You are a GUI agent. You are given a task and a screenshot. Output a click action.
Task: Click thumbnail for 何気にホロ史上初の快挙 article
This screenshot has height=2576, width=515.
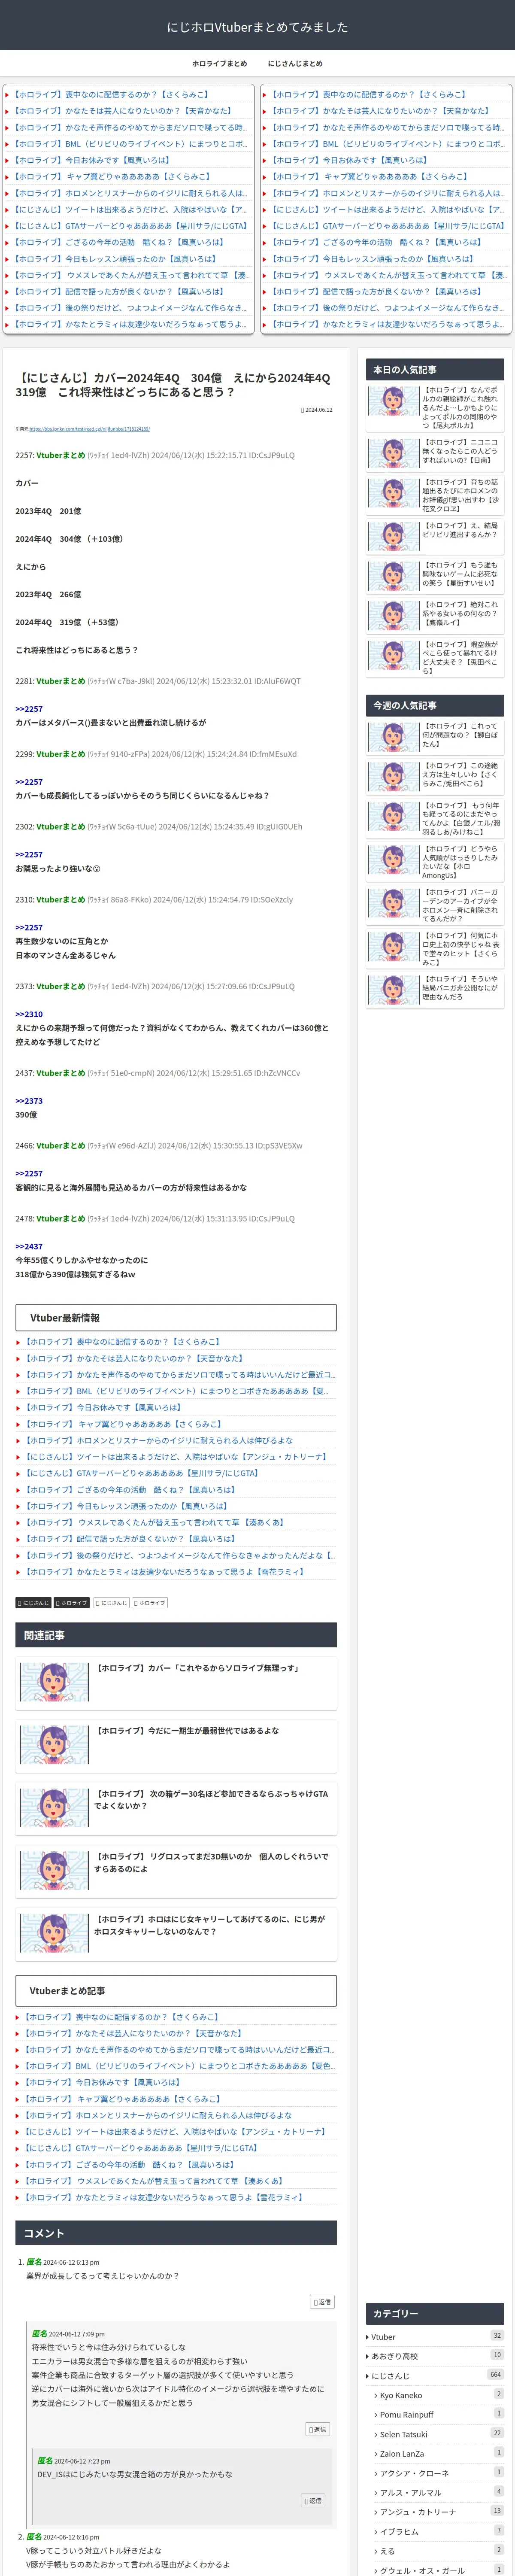393,947
